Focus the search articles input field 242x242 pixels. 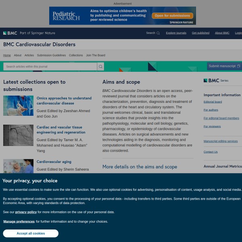[50, 67]
